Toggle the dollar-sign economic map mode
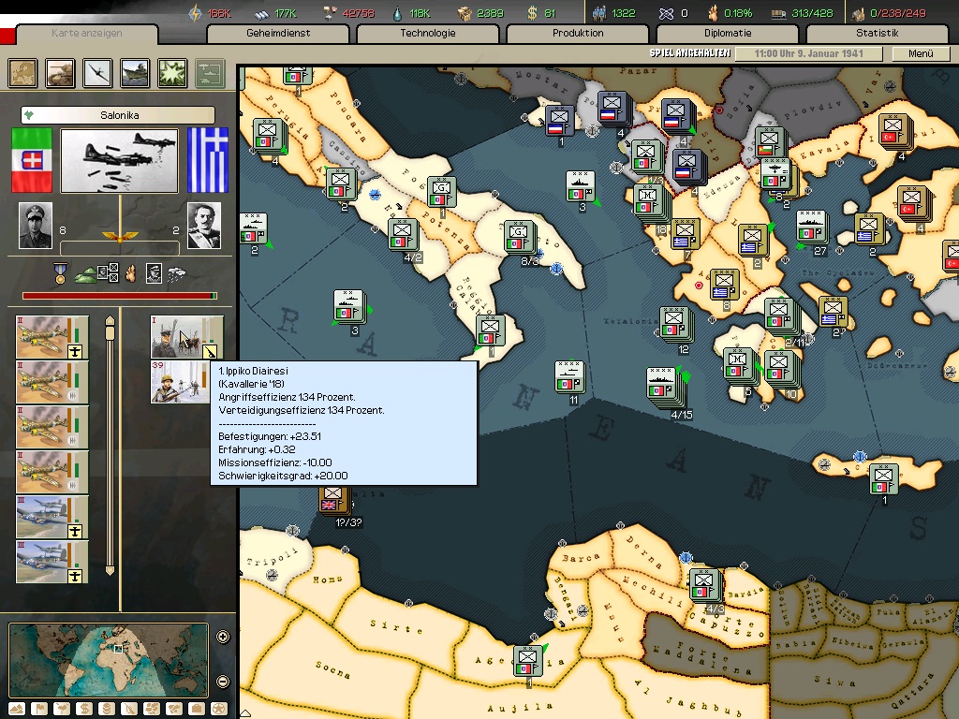The image size is (959, 719). [x=84, y=709]
